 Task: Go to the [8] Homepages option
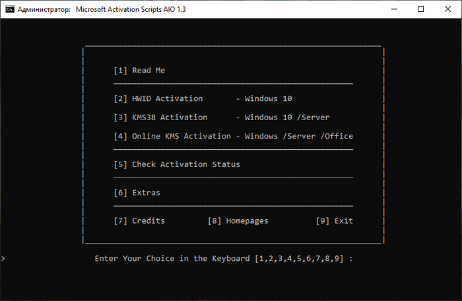(238, 221)
